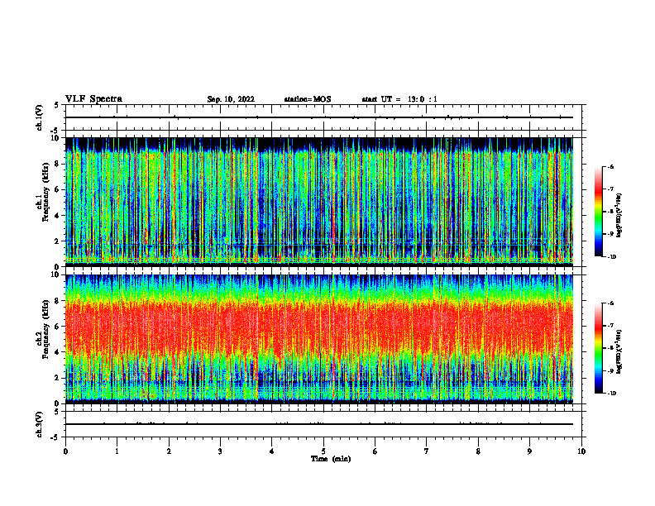The image size is (655, 506).
Task: Click the "-6" label on ch.1 color bar
Action: point(610,166)
